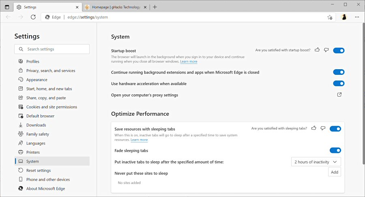Image resolution: width=365 pixels, height=197 pixels.
Task: Open a new tab with plus icon
Action: tap(155, 7)
